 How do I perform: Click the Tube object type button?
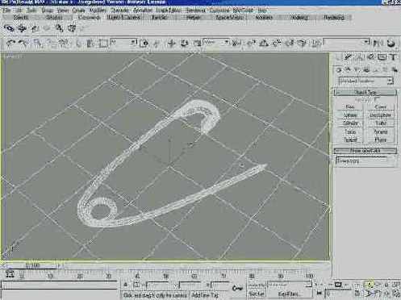click(x=381, y=123)
